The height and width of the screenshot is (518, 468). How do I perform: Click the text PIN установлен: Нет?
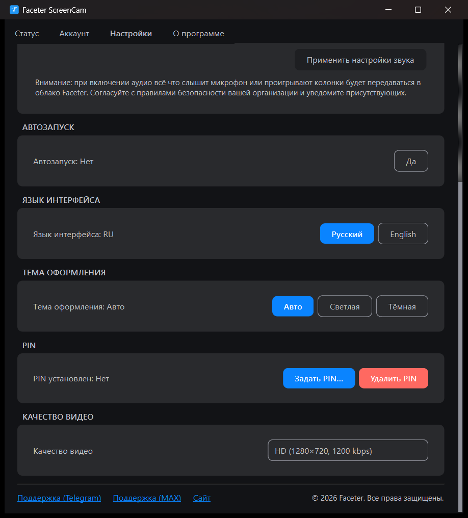71,379
